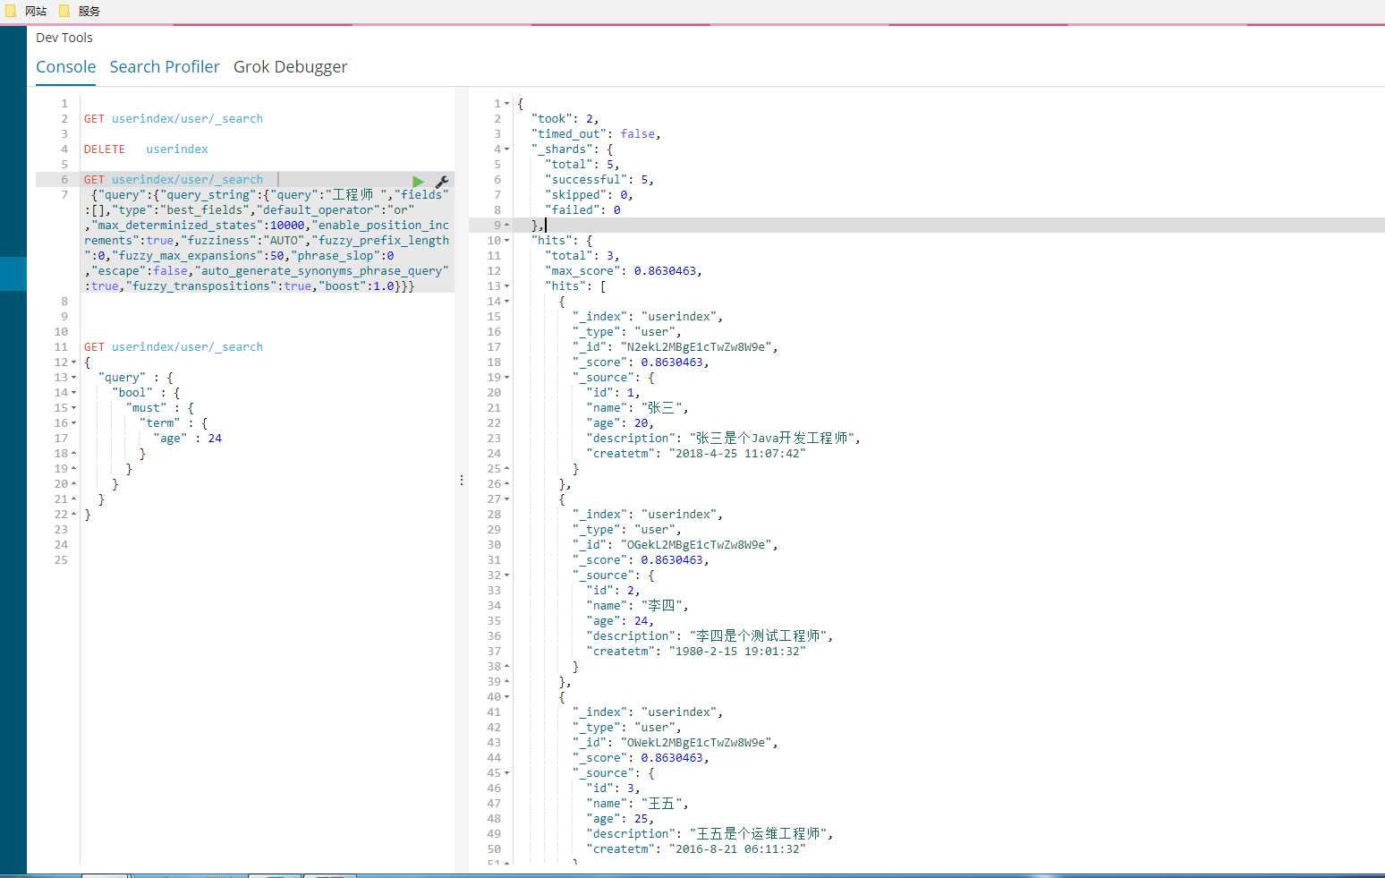Screen dimensions: 1385x878
Task: Click the "age": 25 response line
Action: click(x=621, y=819)
